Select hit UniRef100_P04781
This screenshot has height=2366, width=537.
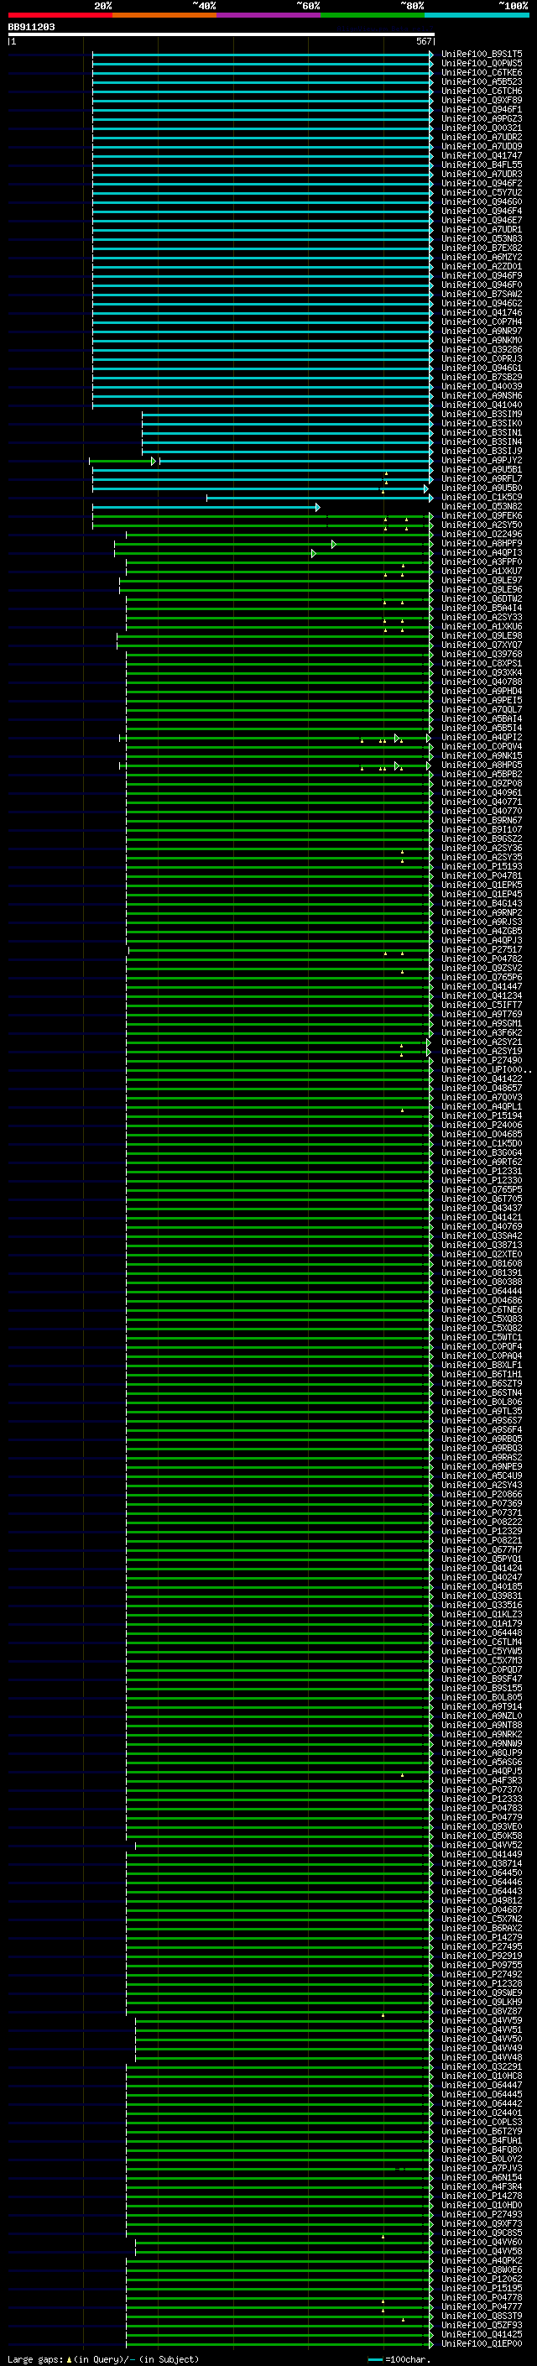(x=482, y=875)
